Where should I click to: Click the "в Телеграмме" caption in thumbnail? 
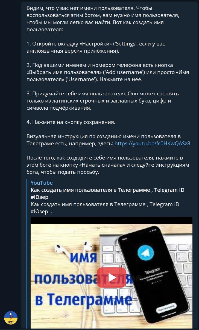[82, 299]
